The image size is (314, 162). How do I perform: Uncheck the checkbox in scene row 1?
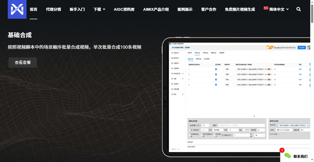216,69
